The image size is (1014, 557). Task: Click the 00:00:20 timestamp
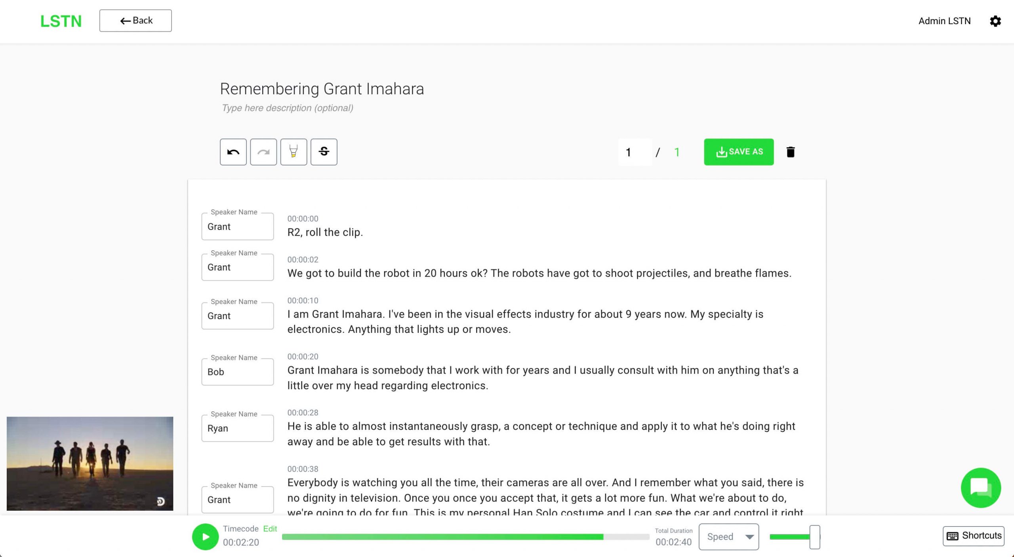coord(303,357)
